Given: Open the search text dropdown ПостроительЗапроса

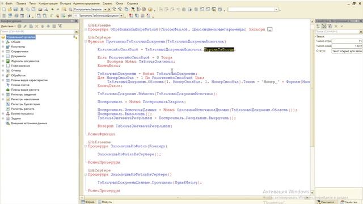Looking at the screenshot, I should click(x=105, y=10).
